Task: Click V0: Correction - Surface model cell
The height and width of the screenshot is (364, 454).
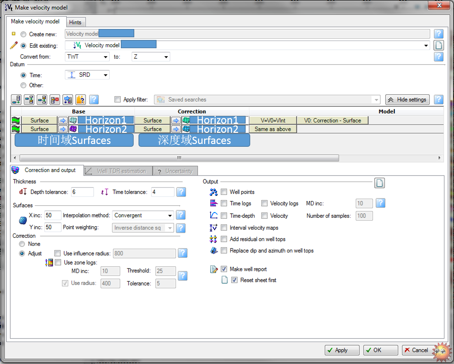Action: click(332, 120)
